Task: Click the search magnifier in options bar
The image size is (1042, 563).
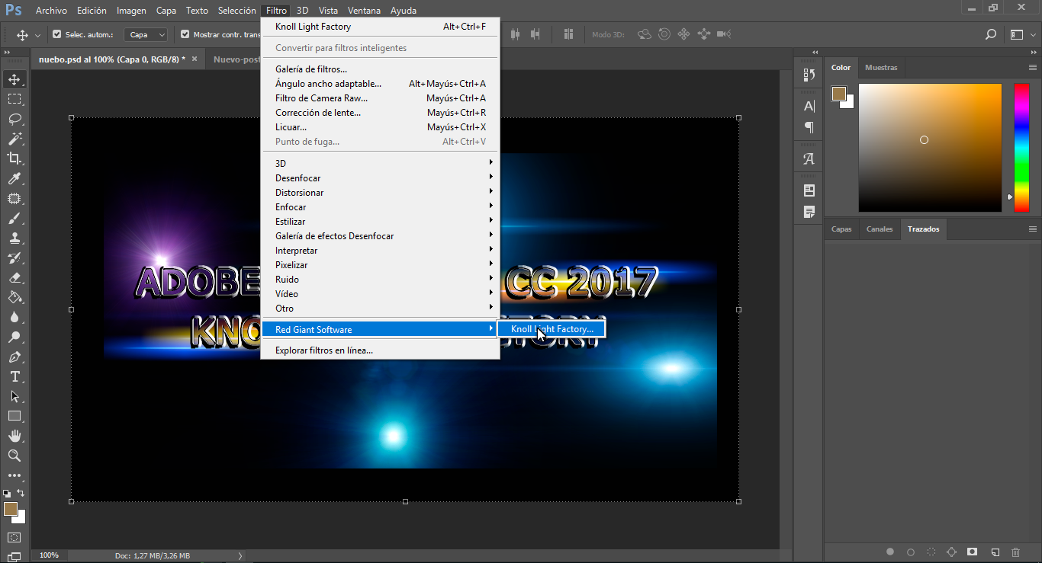Action: point(991,34)
